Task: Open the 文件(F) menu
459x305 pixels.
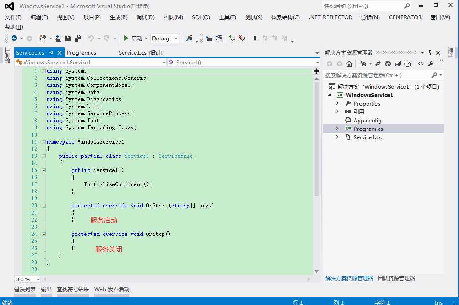Action: point(13,17)
